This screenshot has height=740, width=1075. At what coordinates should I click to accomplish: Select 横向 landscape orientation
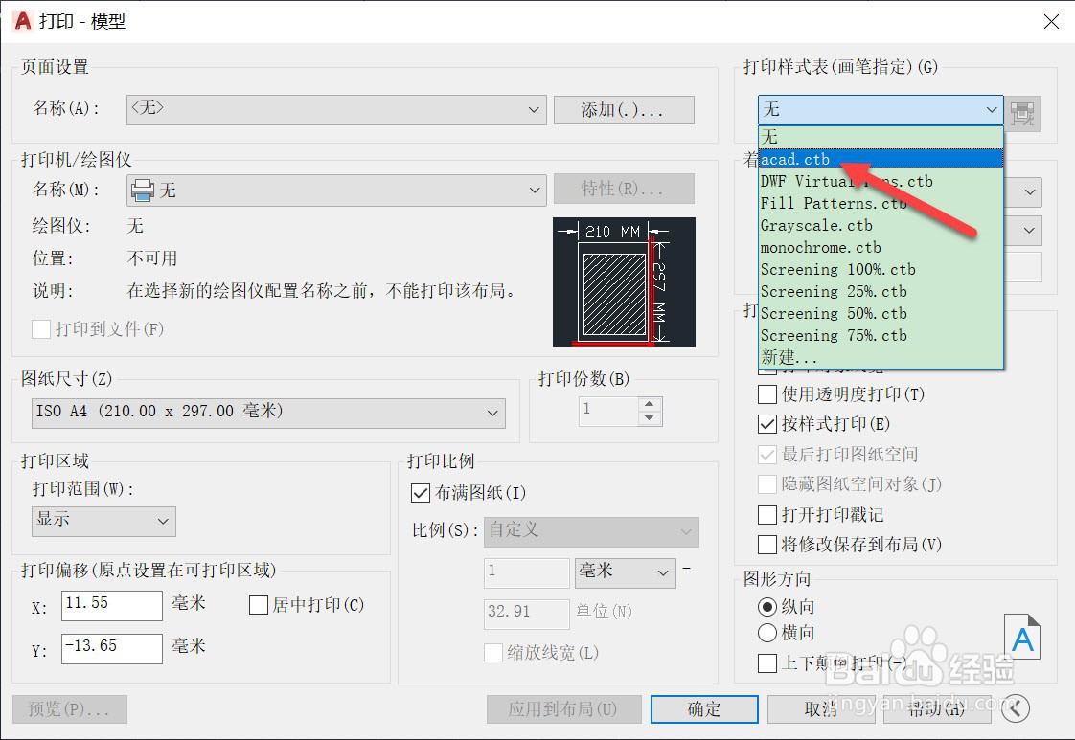pos(767,633)
